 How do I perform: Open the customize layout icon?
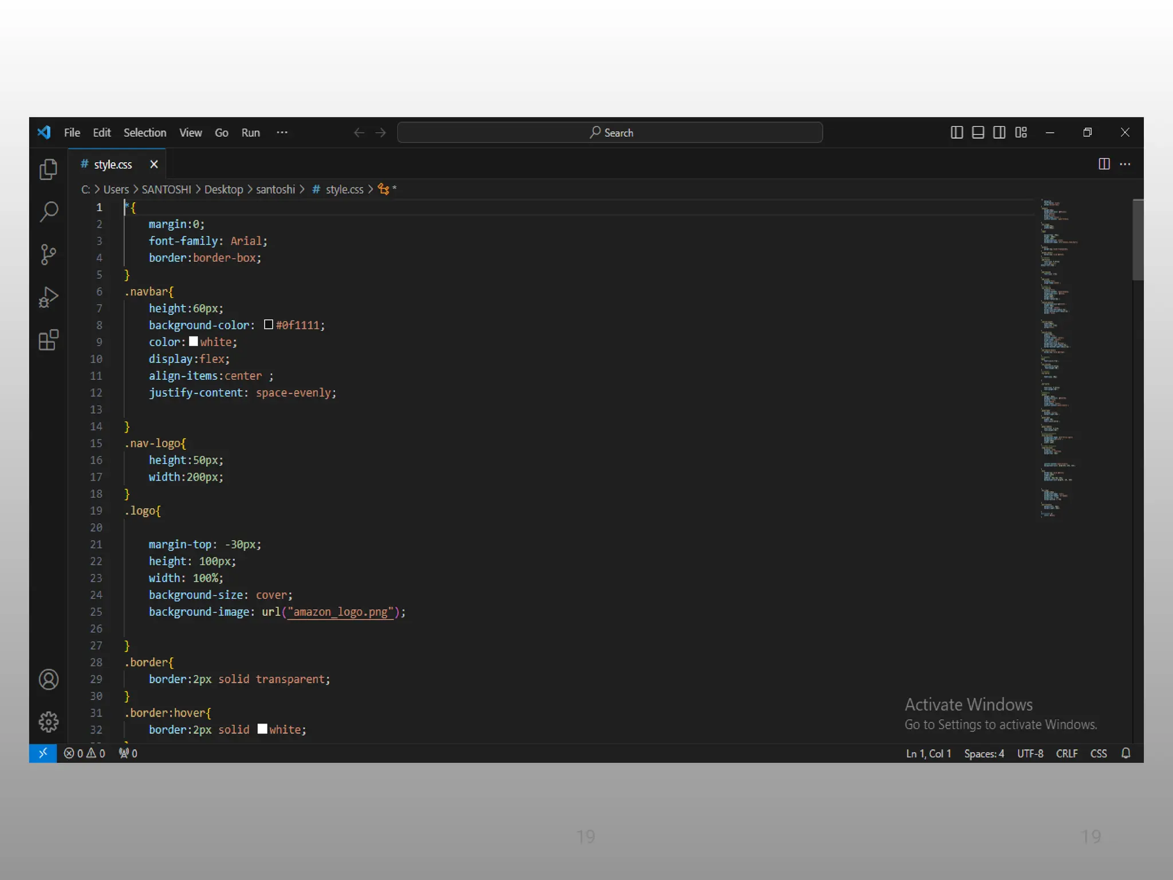[1021, 132]
